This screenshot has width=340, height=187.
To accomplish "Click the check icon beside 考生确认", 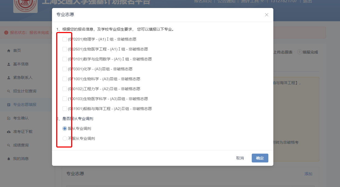I will pos(9,118).
